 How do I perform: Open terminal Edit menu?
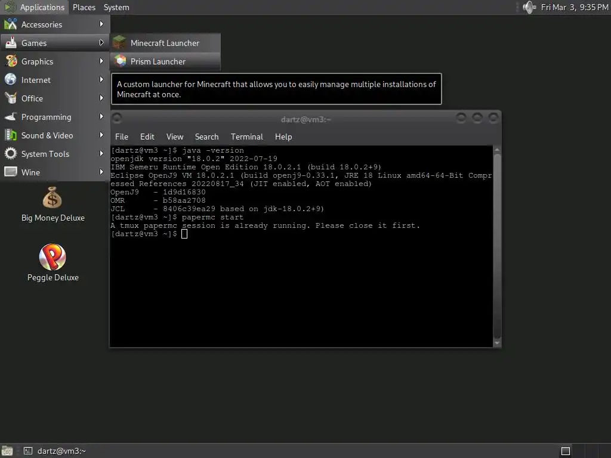coord(147,137)
